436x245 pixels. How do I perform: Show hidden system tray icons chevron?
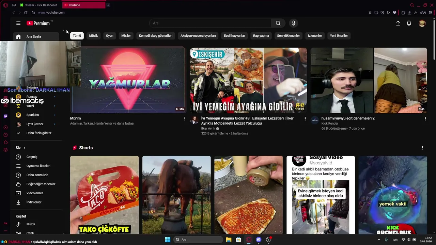point(379,240)
